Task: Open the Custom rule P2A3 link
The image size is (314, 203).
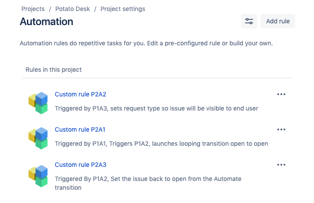Action: tap(80, 165)
